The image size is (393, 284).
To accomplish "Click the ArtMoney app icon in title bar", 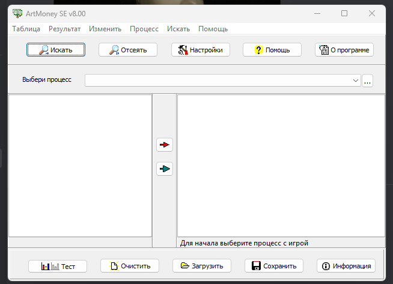I will coord(17,13).
